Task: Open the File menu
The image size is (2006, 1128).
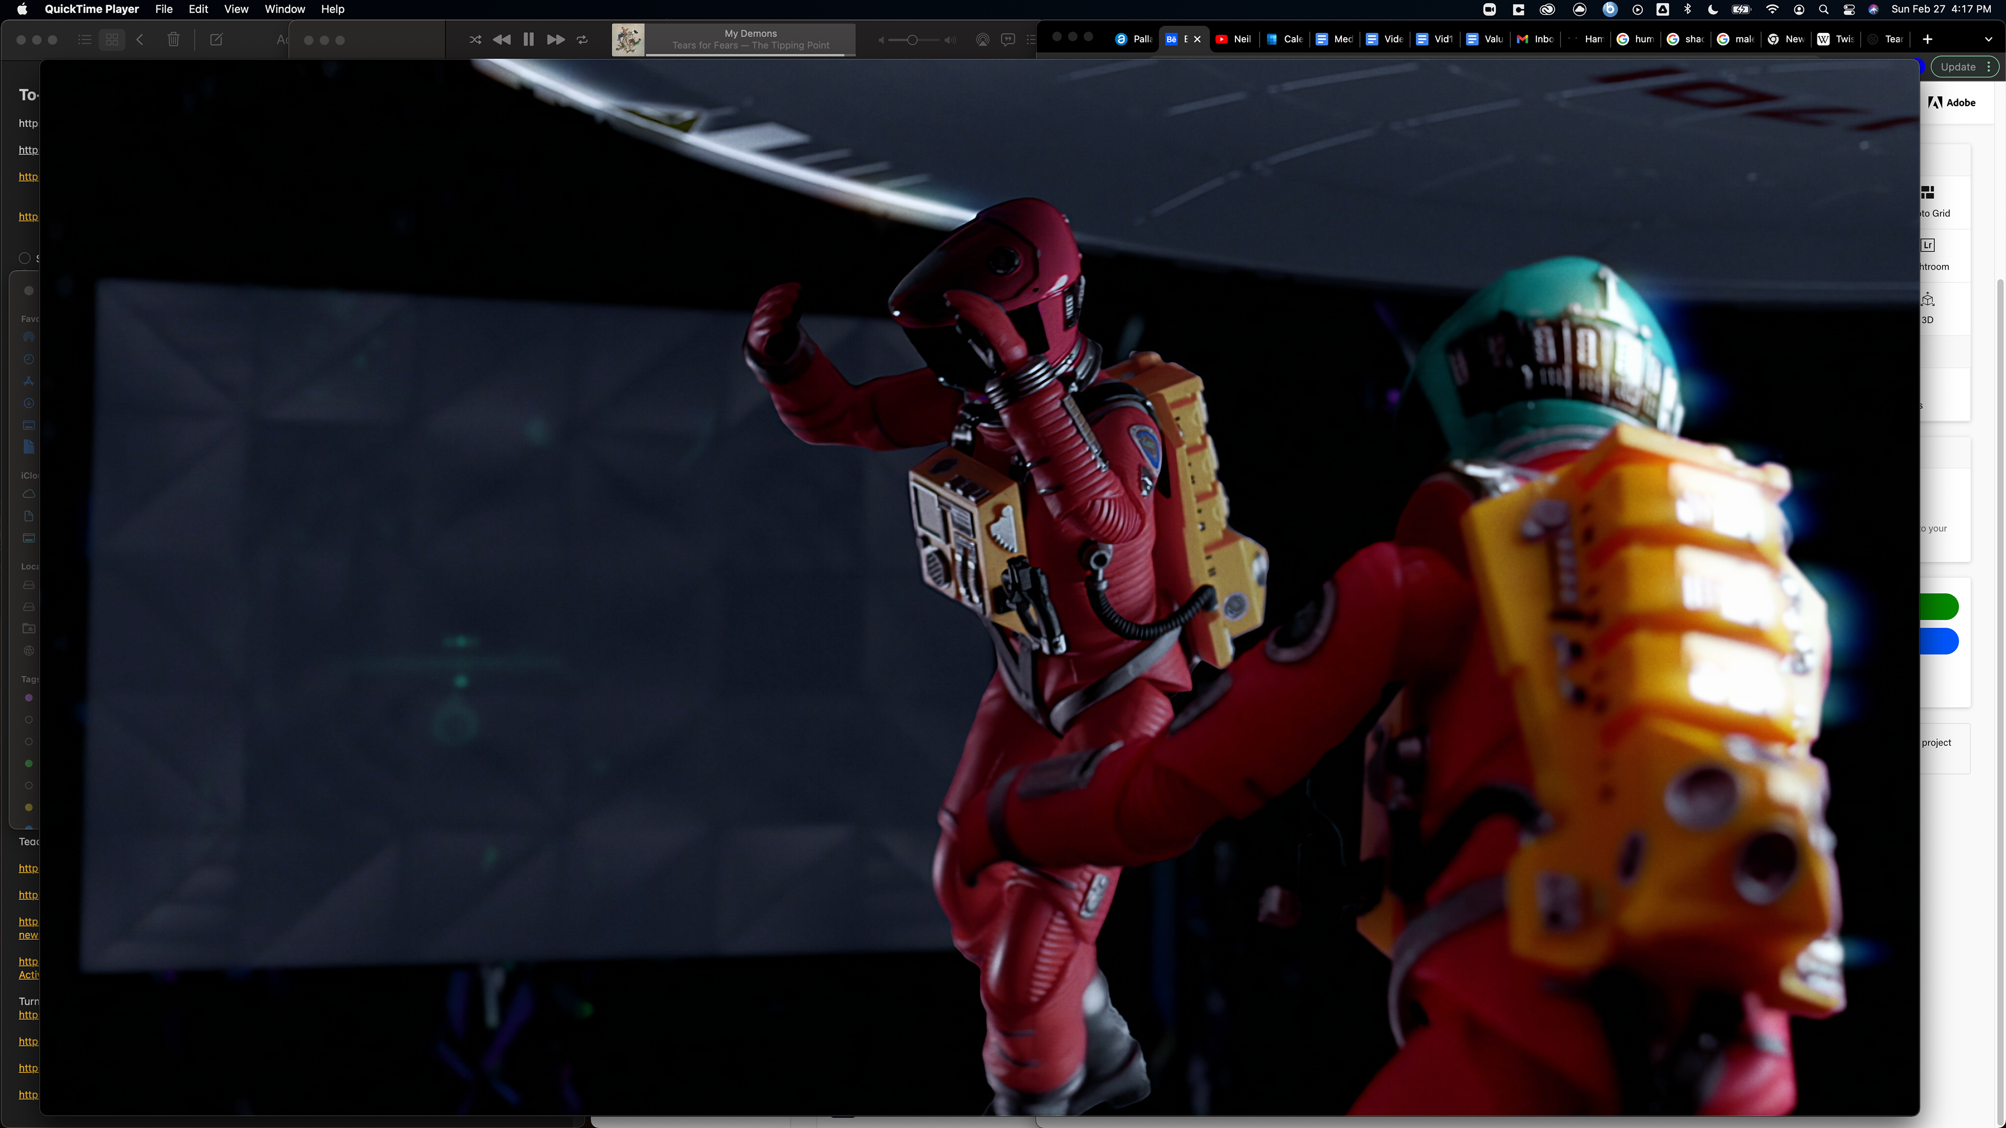Action: tap(164, 9)
